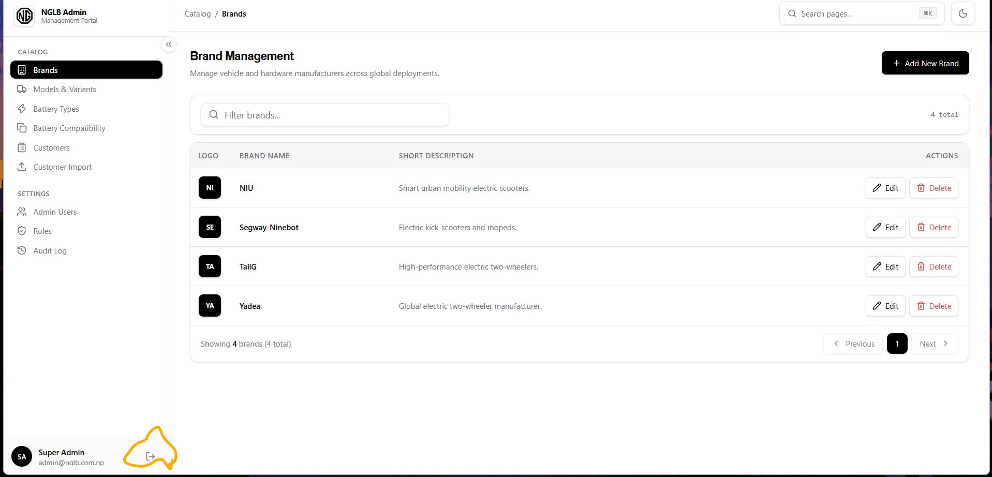Toggle dark mode with moon icon

point(963,13)
